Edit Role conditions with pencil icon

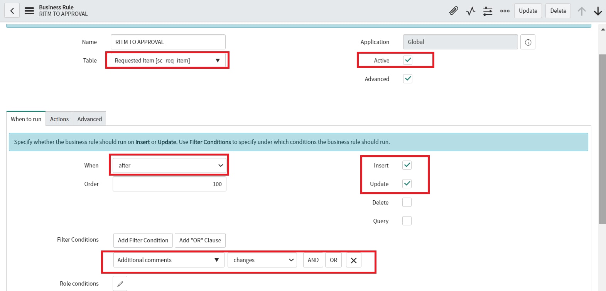click(120, 284)
